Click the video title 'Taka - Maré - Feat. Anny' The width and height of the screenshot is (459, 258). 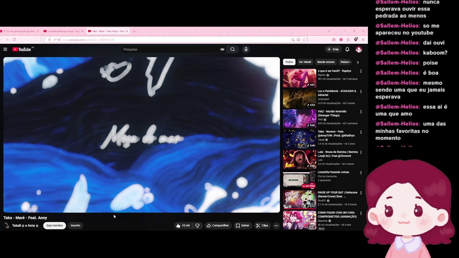click(25, 218)
